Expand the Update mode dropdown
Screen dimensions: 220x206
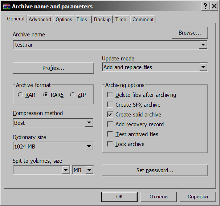[203, 67]
